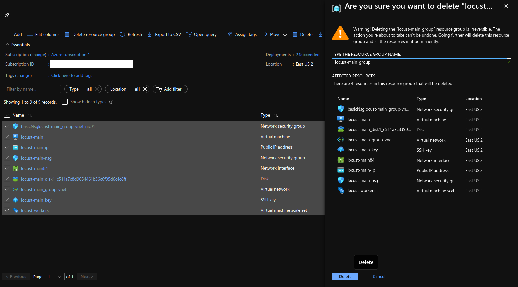This screenshot has height=287, width=518.
Task: Click the locust-main virtual machine icon in list
Action: (x=15, y=137)
